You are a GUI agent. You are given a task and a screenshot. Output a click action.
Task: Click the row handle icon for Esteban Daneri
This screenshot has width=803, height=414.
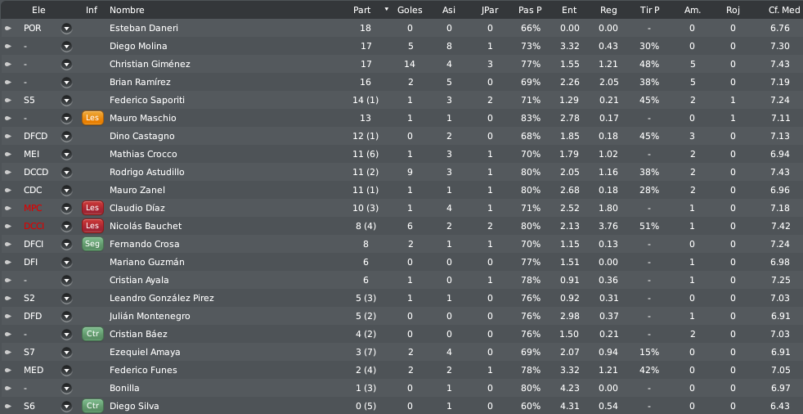[8, 28]
